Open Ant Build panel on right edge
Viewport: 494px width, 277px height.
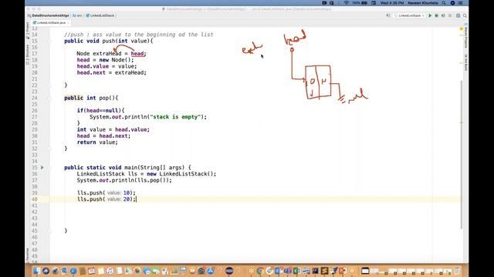pyautogui.click(x=466, y=63)
